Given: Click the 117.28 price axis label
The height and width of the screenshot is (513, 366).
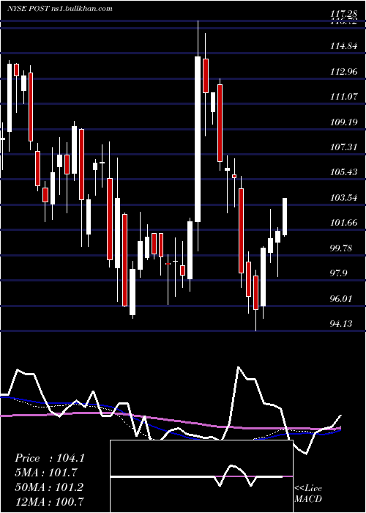Looking at the screenshot, I should pos(343,15).
